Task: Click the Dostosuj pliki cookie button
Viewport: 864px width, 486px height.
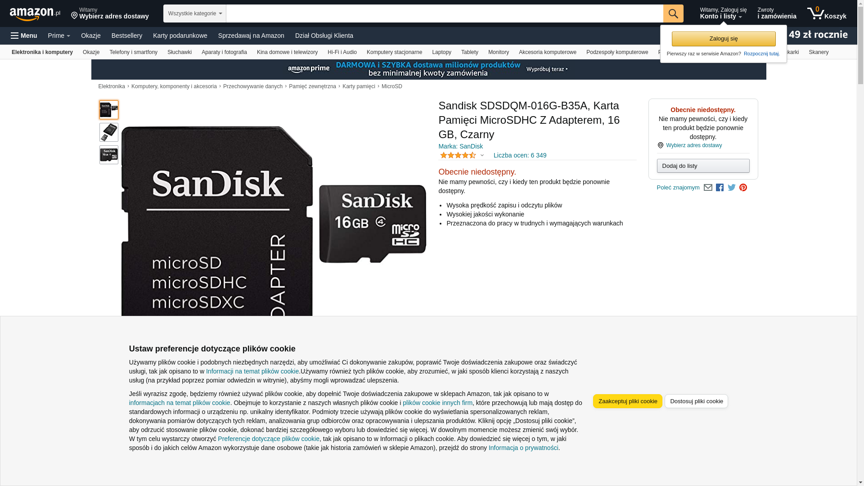Action: click(x=696, y=401)
